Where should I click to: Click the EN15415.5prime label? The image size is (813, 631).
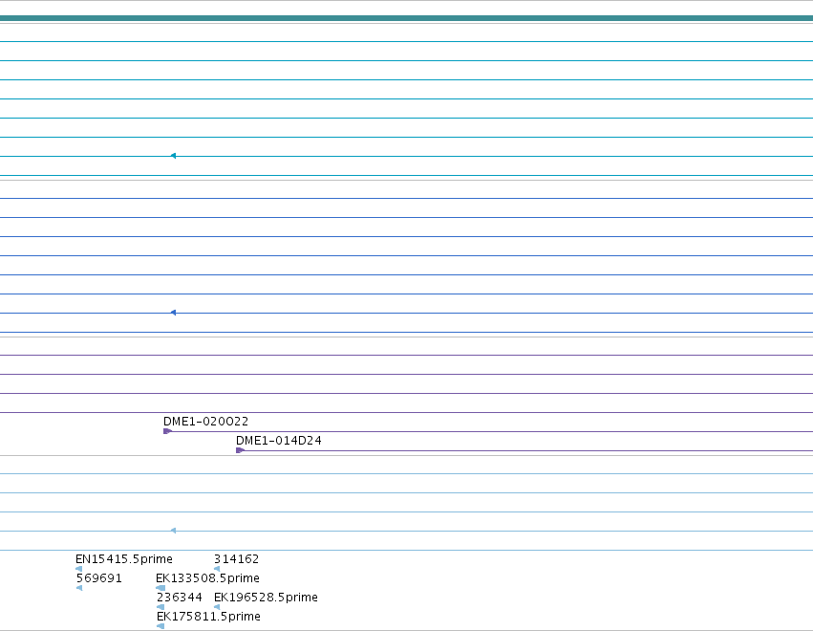124,559
